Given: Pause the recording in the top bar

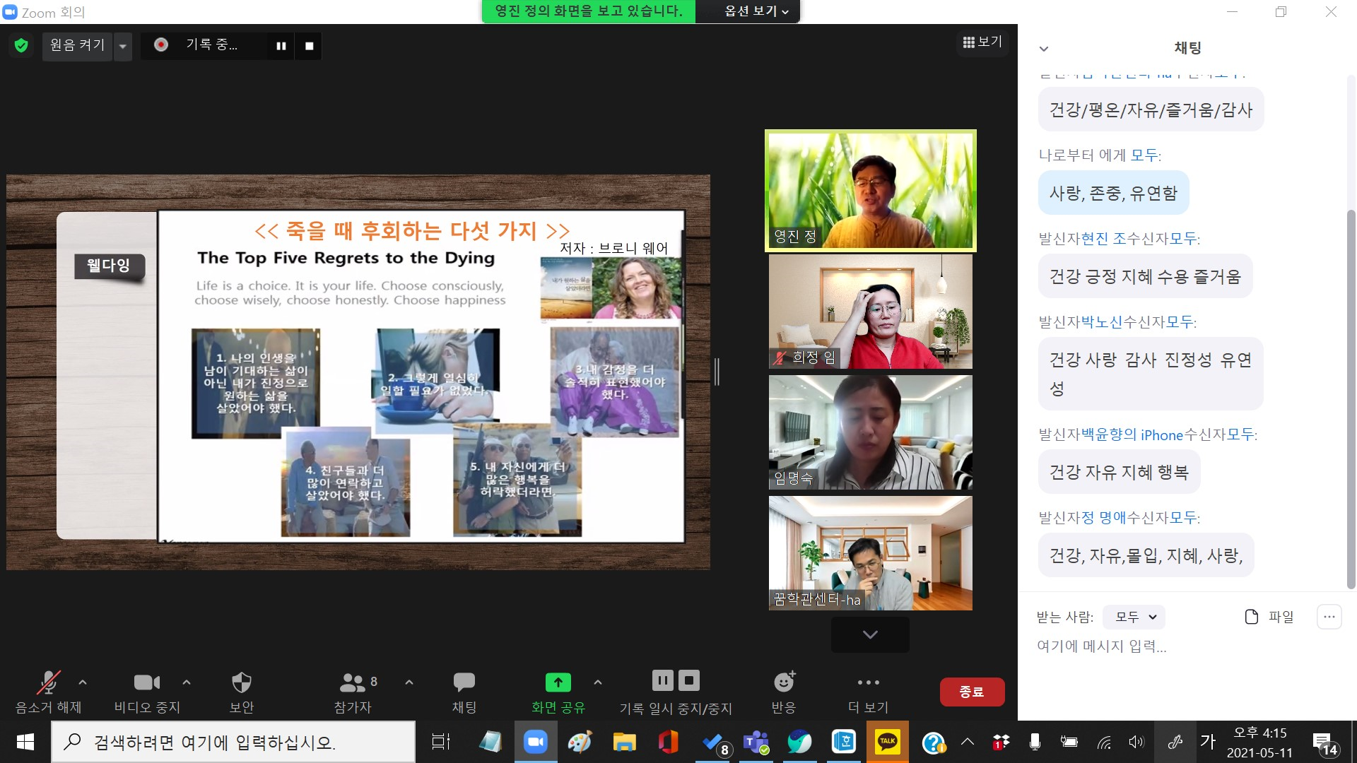Looking at the screenshot, I should pyautogui.click(x=281, y=46).
